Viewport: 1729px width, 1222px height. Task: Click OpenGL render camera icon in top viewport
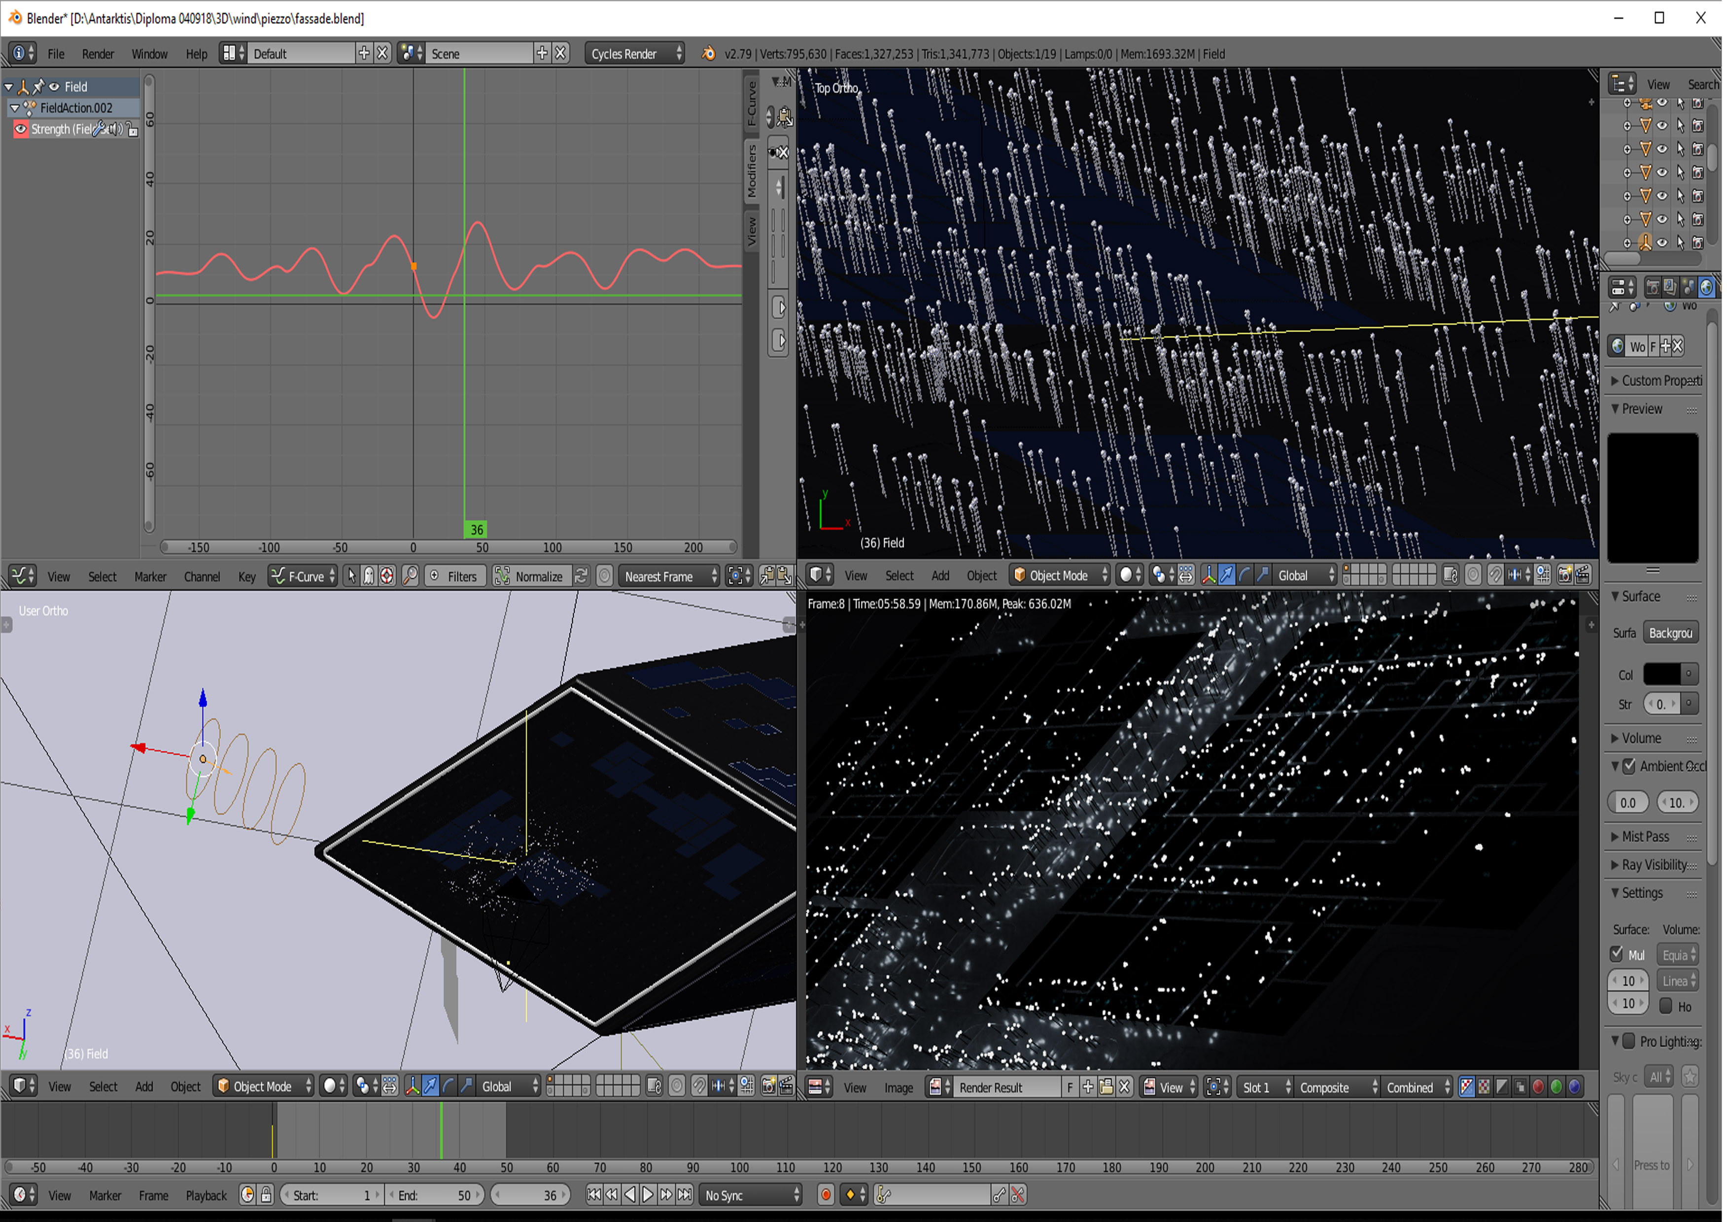coord(1565,576)
